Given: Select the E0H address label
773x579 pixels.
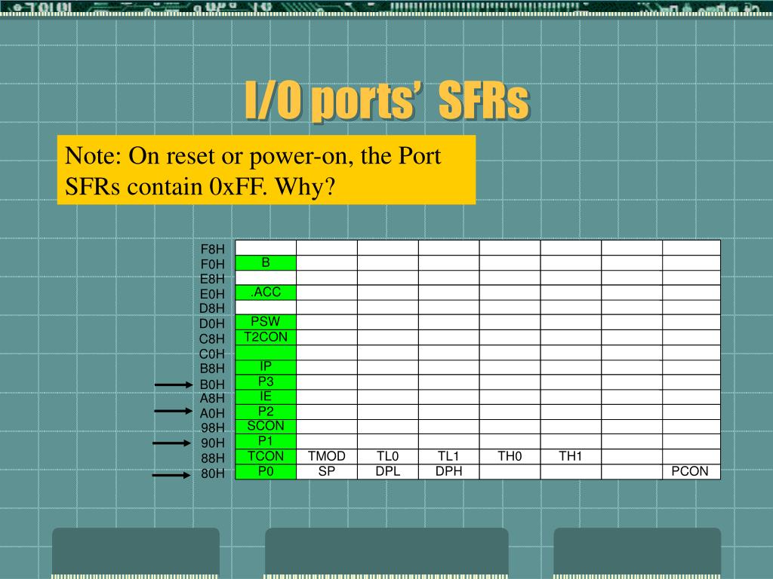Looking at the screenshot, I should pos(212,295).
